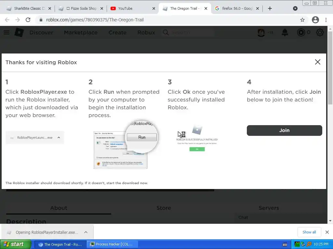Click the Run button illustration in step 2

click(142, 137)
